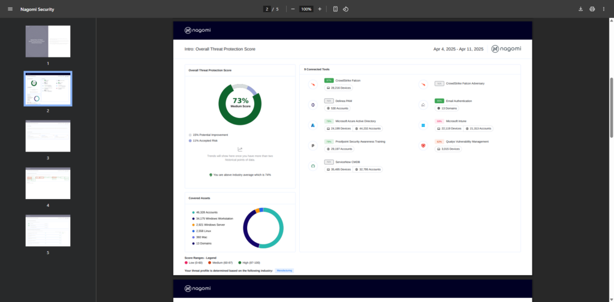Viewport: 614px width, 302px height.
Task: Open page 4 thumbnail
Action: (48, 183)
